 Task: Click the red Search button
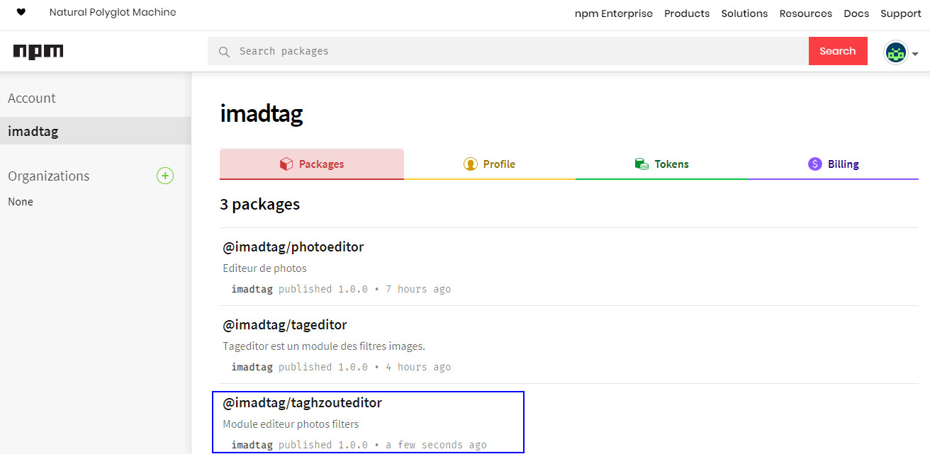(x=838, y=51)
